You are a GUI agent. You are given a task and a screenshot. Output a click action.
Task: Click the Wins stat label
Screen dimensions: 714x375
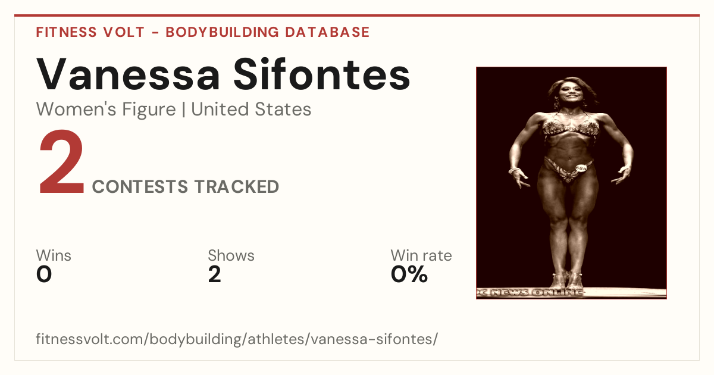click(54, 256)
